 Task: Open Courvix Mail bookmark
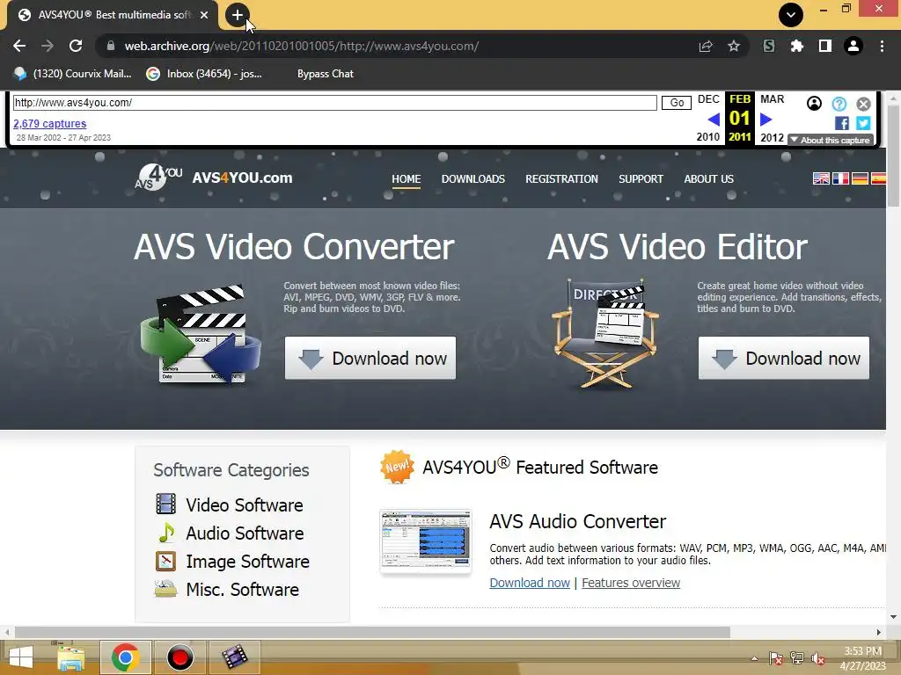pos(74,74)
